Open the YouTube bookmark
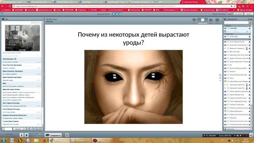 click(92, 10)
